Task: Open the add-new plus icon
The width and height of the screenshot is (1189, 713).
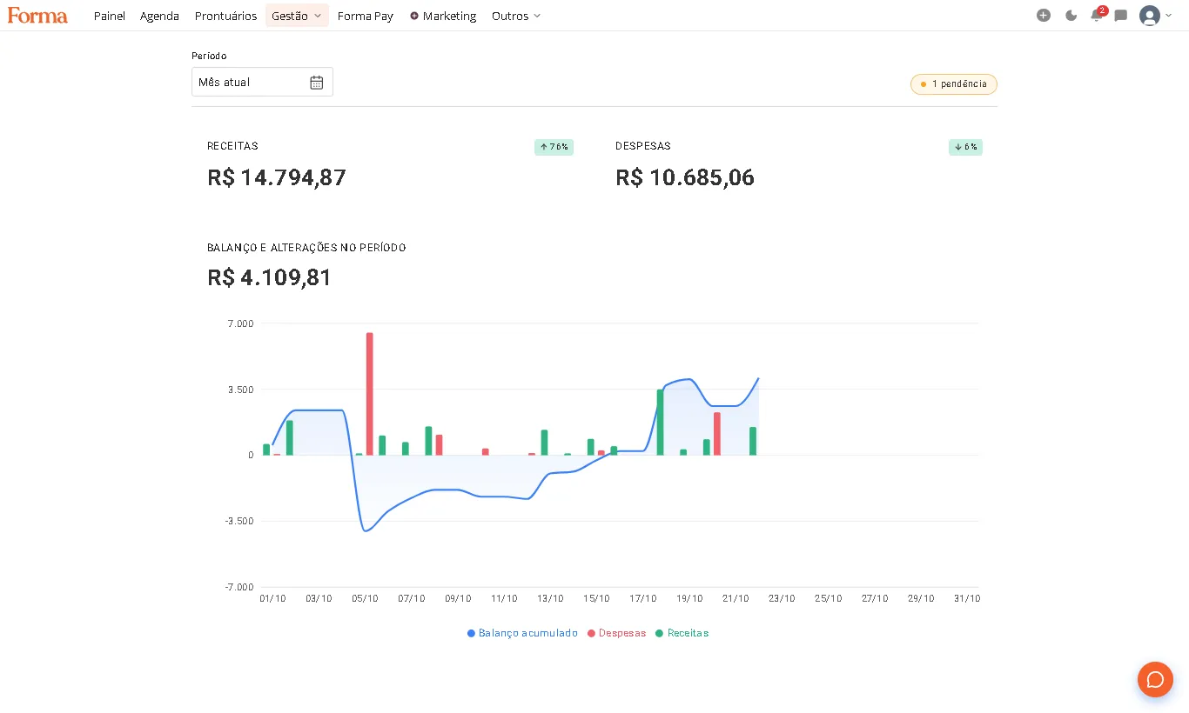Action: (x=1044, y=16)
